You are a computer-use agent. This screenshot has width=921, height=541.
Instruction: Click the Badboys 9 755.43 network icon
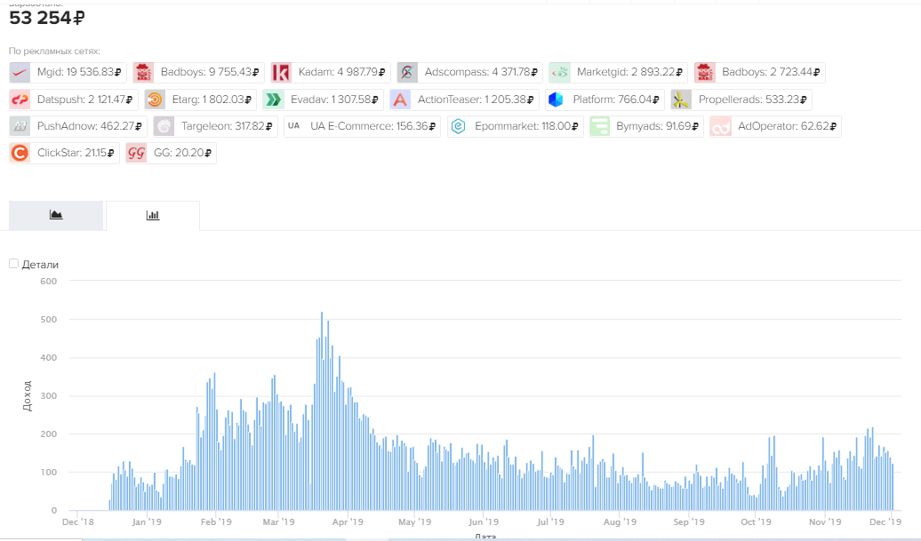[x=143, y=73]
